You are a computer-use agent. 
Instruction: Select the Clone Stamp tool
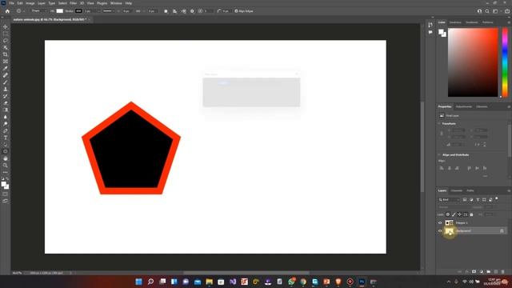tap(6, 89)
